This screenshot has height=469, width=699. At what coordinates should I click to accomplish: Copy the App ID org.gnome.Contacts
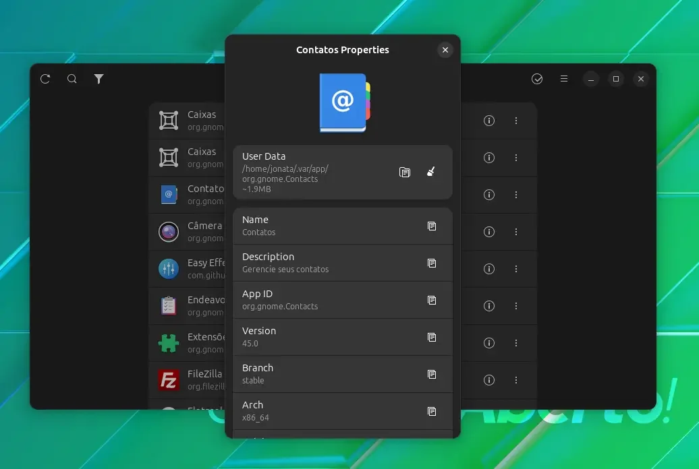[x=432, y=300]
